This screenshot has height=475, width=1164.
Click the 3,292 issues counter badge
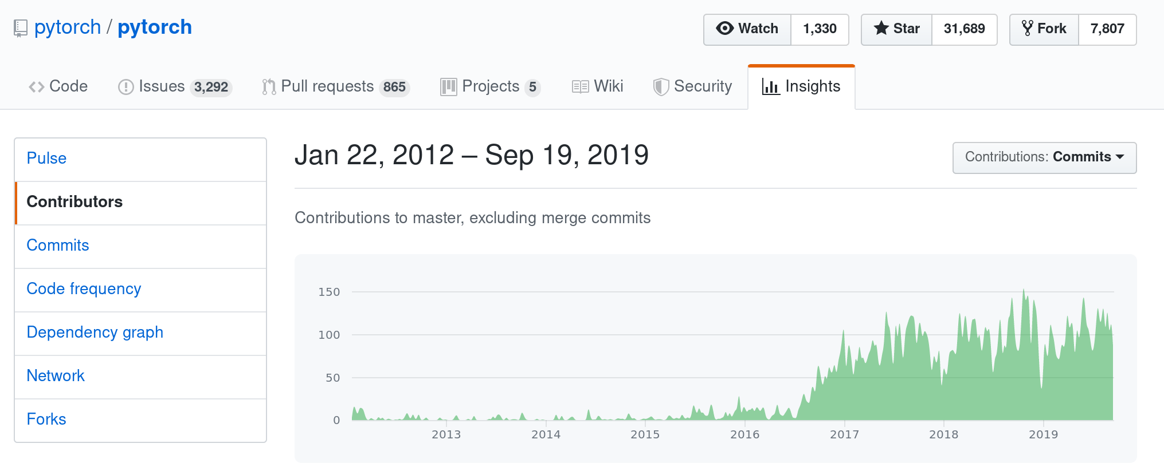[211, 87]
